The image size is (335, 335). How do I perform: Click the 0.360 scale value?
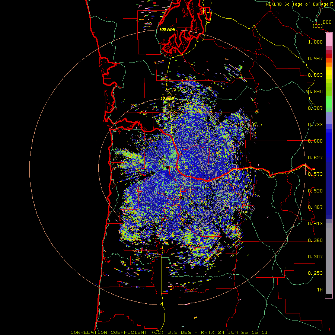tap(315, 240)
